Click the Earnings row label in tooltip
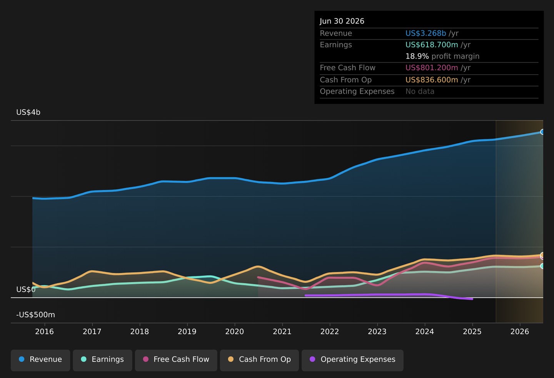 (x=336, y=45)
